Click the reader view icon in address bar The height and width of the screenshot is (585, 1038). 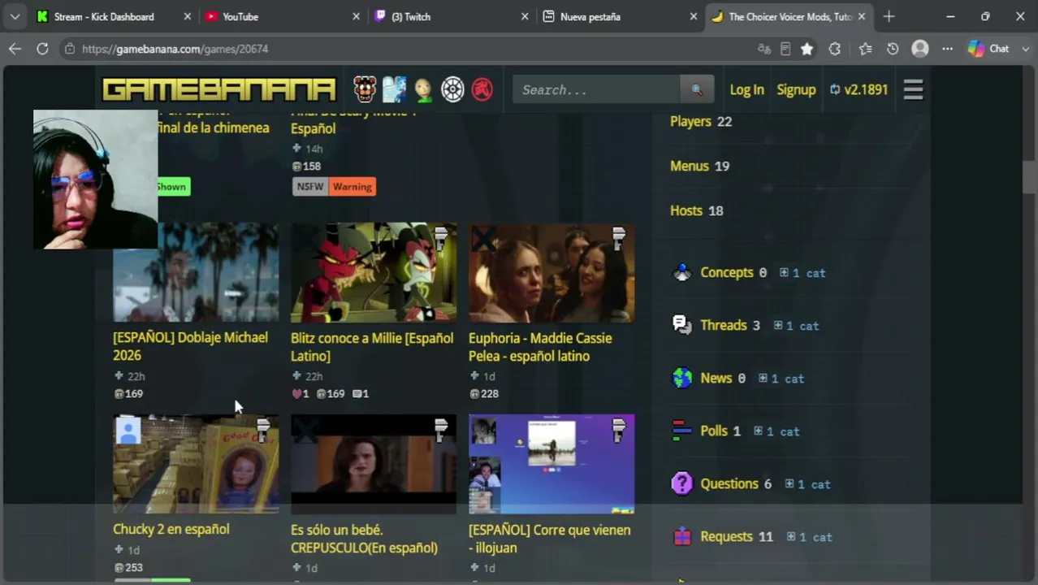click(x=785, y=49)
